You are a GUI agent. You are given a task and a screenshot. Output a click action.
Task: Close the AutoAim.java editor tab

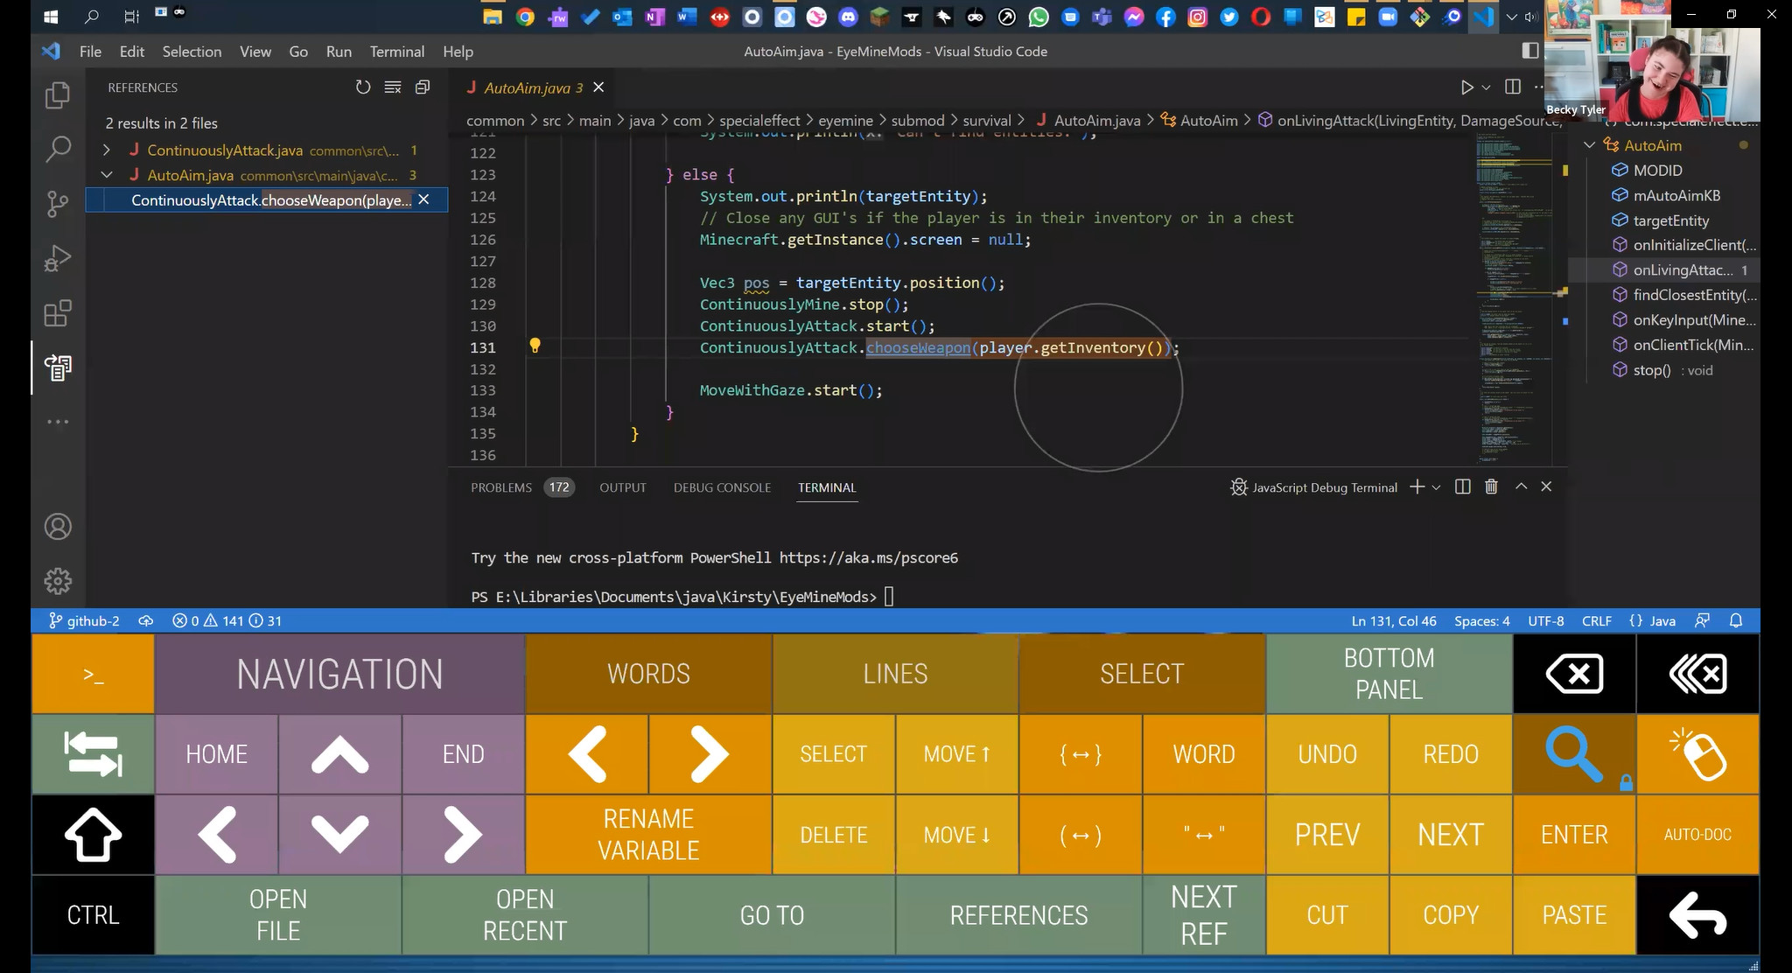[x=598, y=87]
